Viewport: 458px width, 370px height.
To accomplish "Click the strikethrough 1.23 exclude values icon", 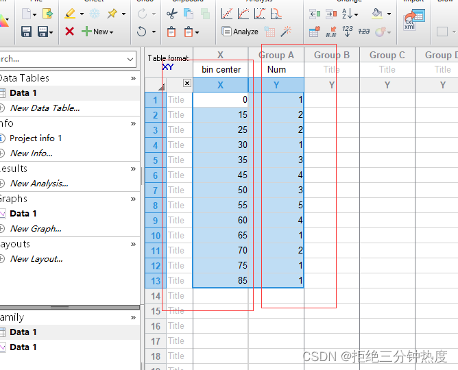I will [x=363, y=32].
